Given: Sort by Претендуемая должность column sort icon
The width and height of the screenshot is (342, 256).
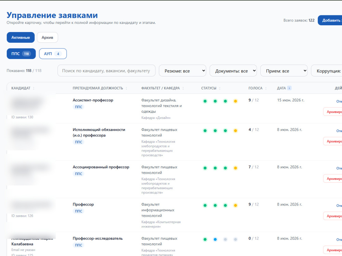Looking at the screenshot, I should [126, 88].
